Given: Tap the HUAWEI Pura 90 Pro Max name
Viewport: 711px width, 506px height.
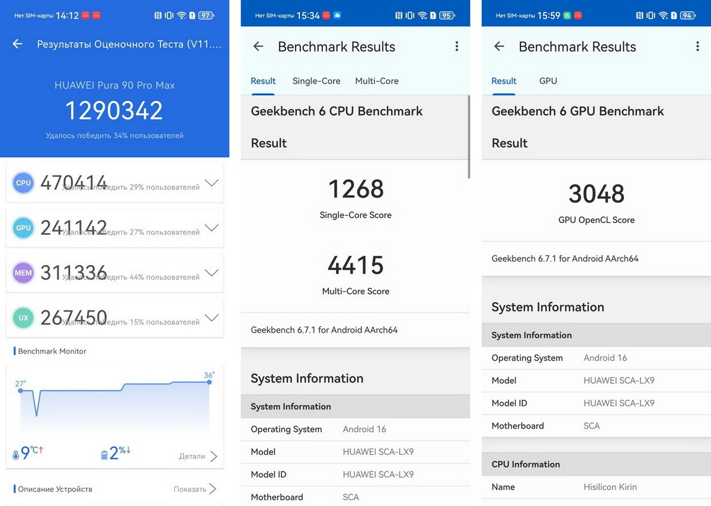Looking at the screenshot, I should click(114, 85).
